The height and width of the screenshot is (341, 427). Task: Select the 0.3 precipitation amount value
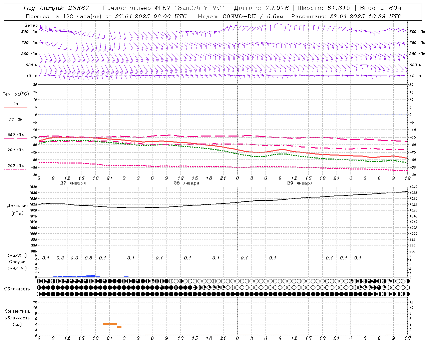[x=74, y=258]
